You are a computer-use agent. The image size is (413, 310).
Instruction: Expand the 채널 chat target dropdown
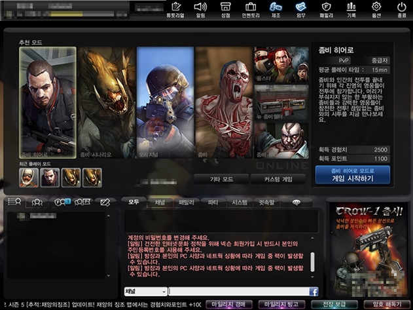(145, 292)
